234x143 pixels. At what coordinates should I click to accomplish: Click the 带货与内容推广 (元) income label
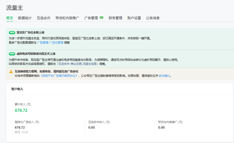click(170, 122)
